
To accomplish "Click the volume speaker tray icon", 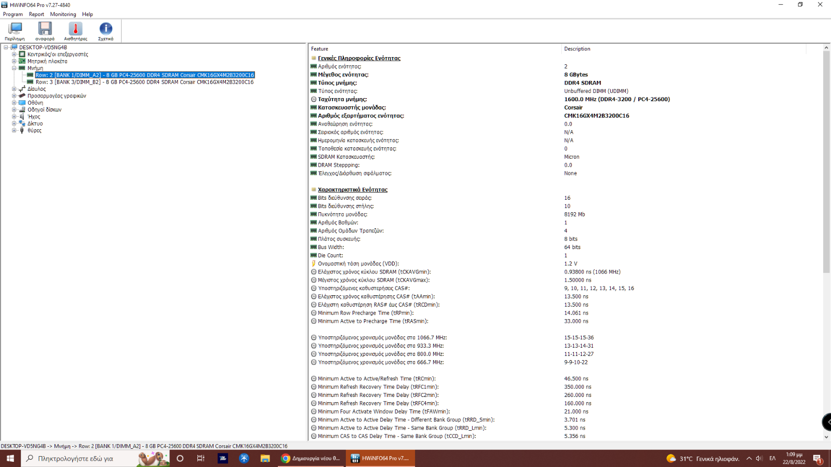I will click(759, 458).
